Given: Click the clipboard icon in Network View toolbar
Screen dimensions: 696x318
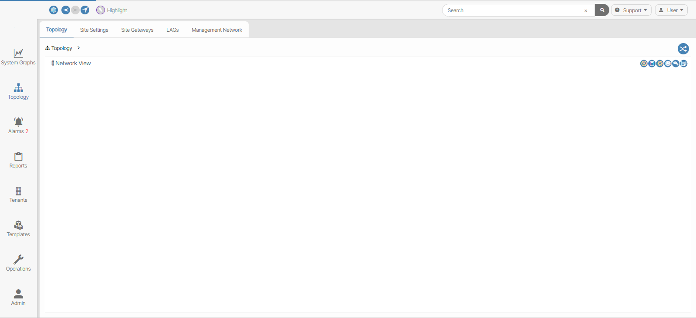Looking at the screenshot, I should 652,64.
